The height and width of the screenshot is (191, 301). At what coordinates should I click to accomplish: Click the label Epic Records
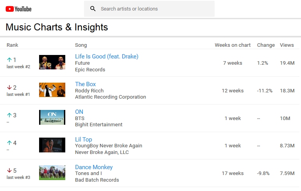[x=90, y=69]
